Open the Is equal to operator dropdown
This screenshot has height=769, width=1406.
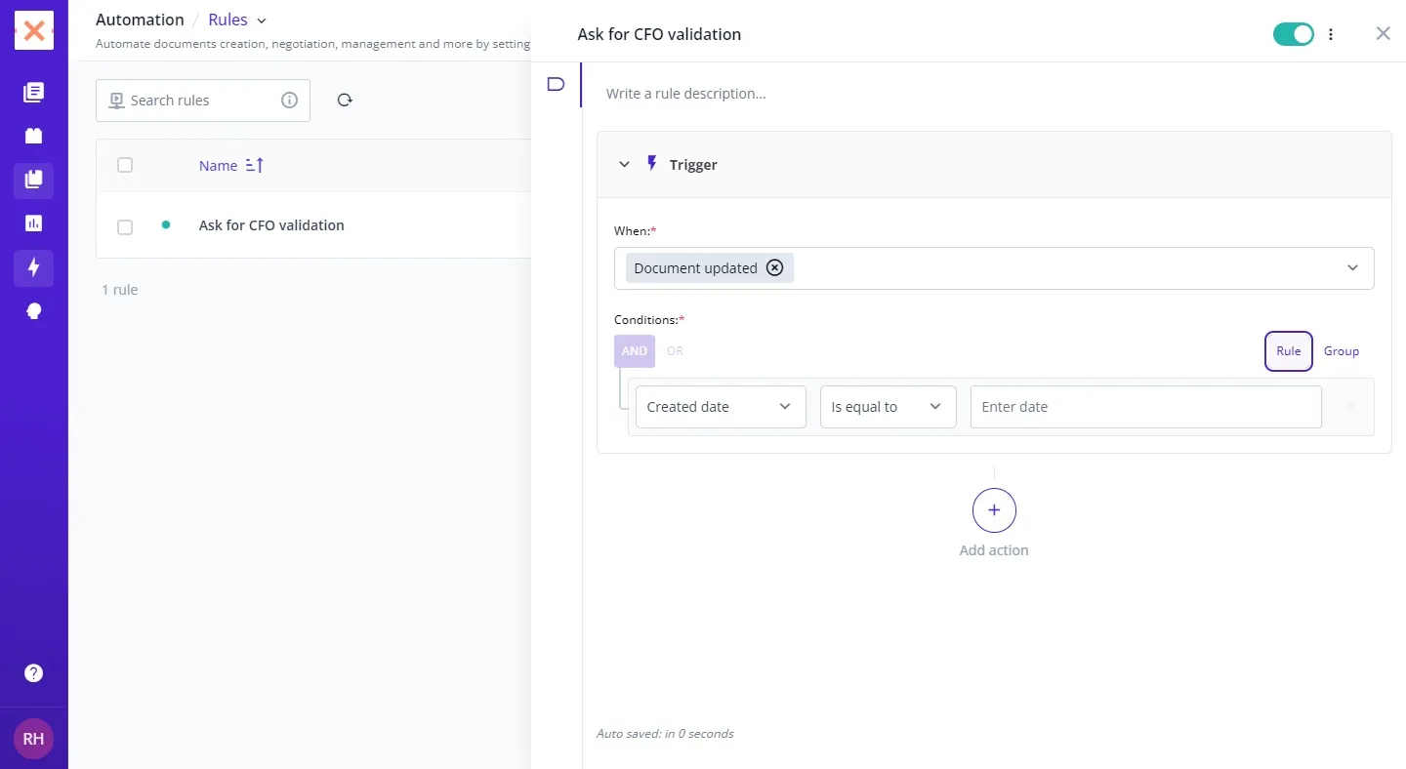tap(887, 407)
